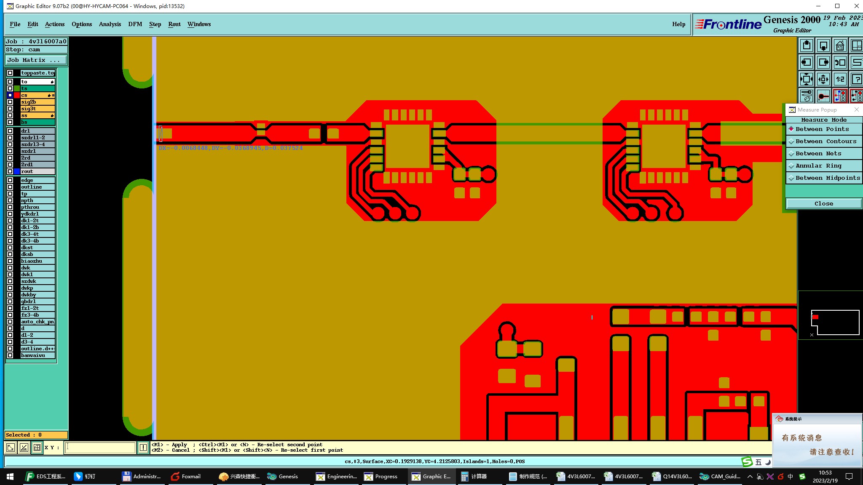Open the Analysis menu
This screenshot has width=863, height=485.
[x=110, y=24]
